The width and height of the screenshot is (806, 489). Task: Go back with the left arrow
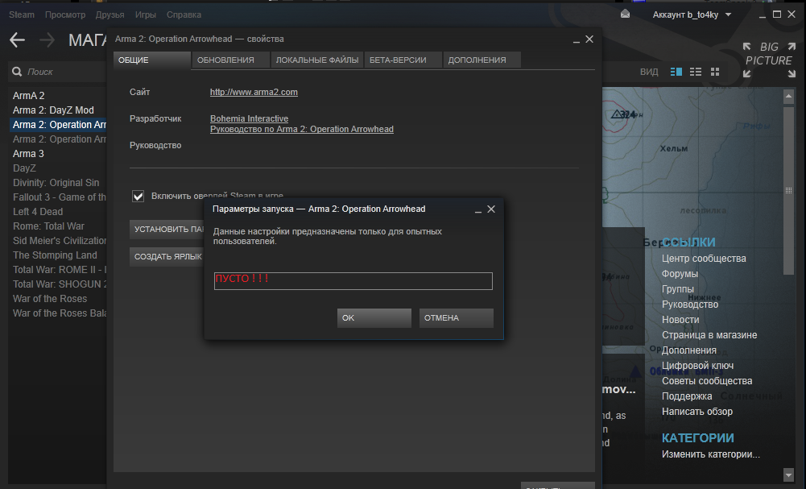tap(17, 40)
